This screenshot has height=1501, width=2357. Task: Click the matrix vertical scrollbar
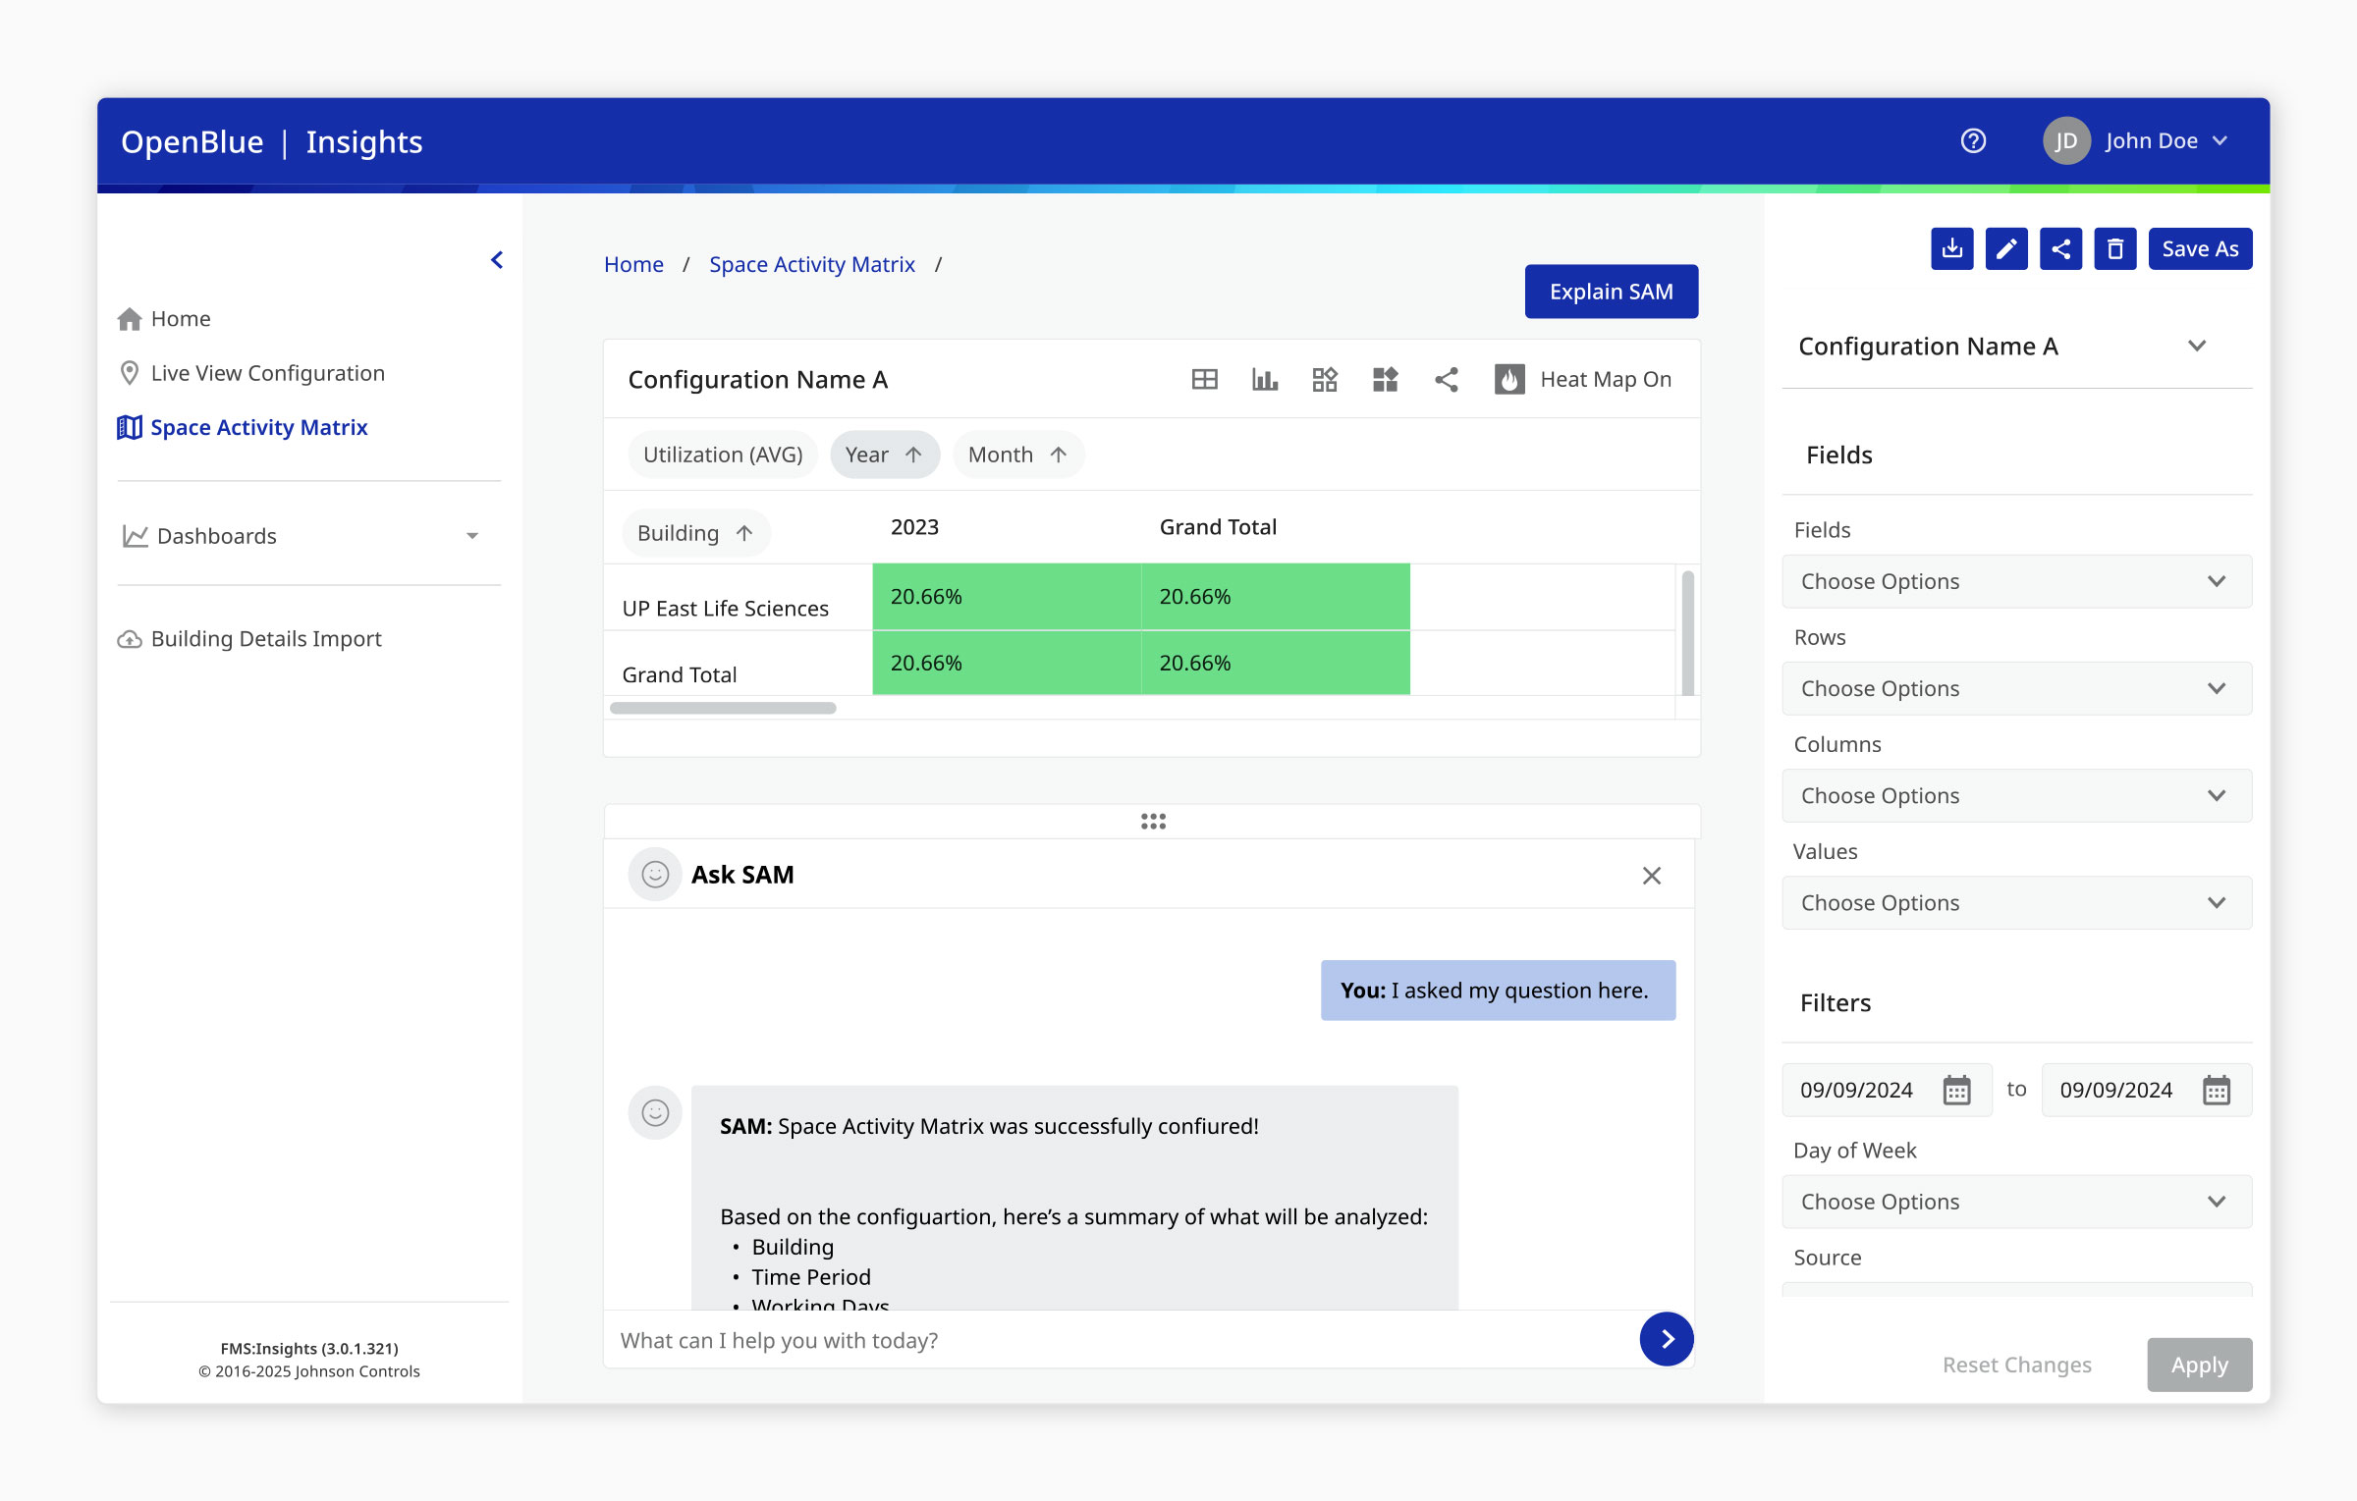pyautogui.click(x=1687, y=633)
